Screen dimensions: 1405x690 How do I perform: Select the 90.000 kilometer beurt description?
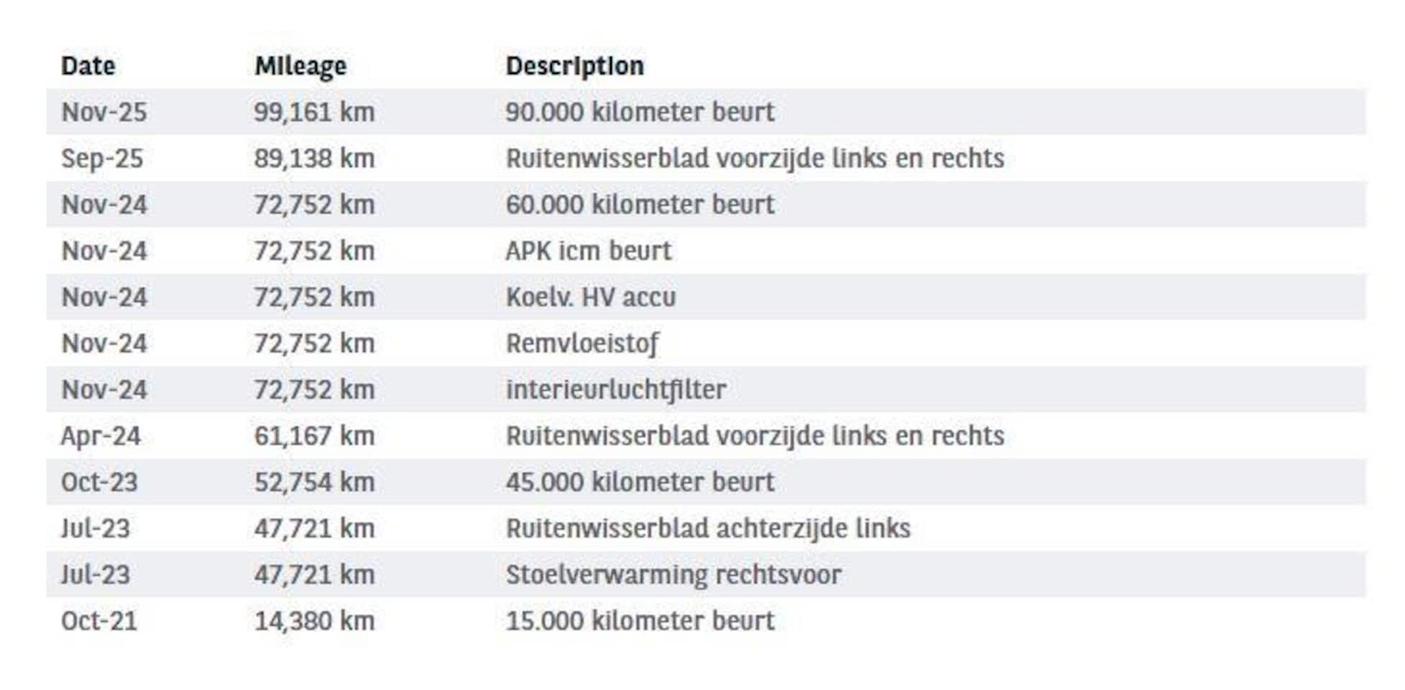(640, 112)
